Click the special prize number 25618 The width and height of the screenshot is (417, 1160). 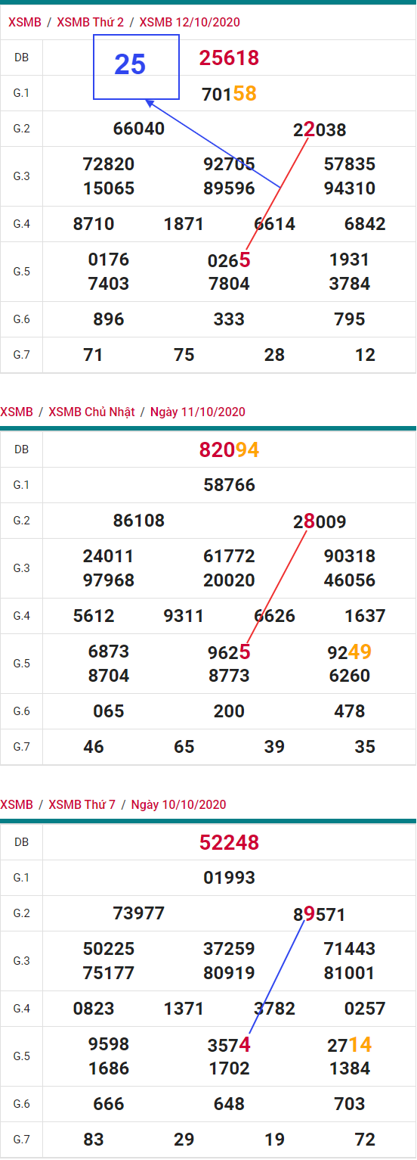pos(229,58)
